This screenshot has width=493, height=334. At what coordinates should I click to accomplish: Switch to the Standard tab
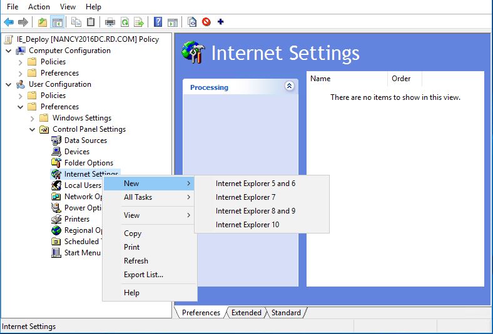point(286,313)
